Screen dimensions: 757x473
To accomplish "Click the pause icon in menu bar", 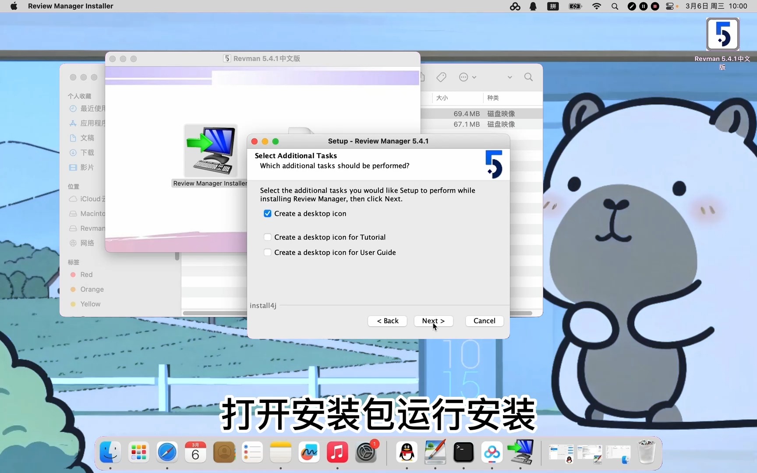I will tap(643, 6).
